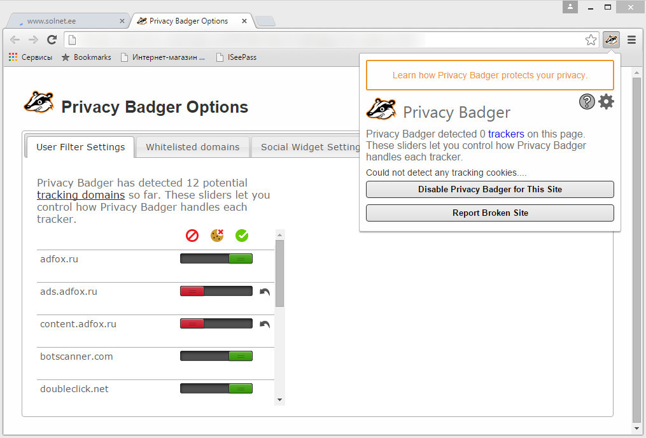Open the Chrome hamburger menu

click(631, 40)
